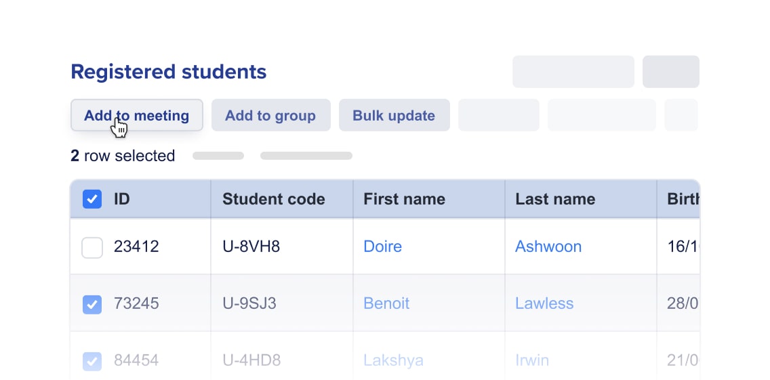Open first name link Doire
770x380 pixels.
[x=382, y=247]
